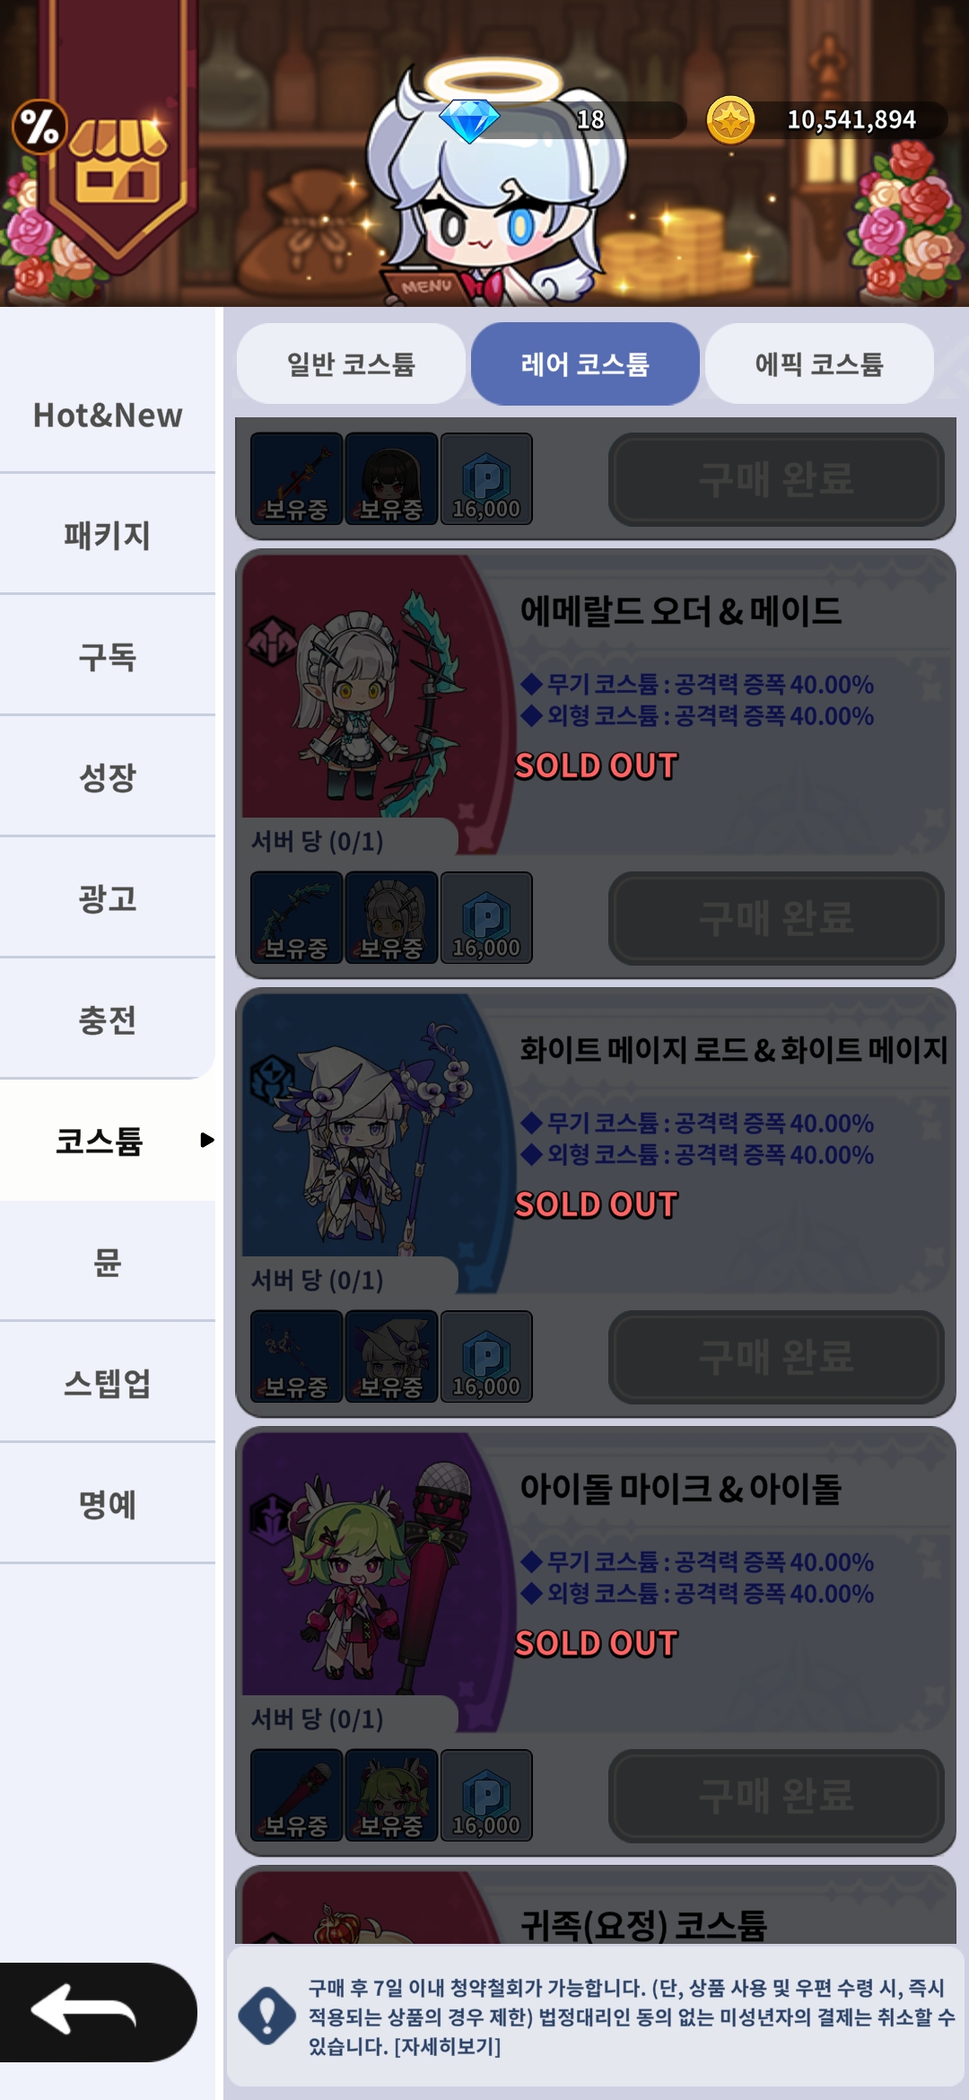The height and width of the screenshot is (2100, 969).
Task: Tap 구매 완료 button for 에메랄드 오더 & 메이드
Action: point(776,917)
